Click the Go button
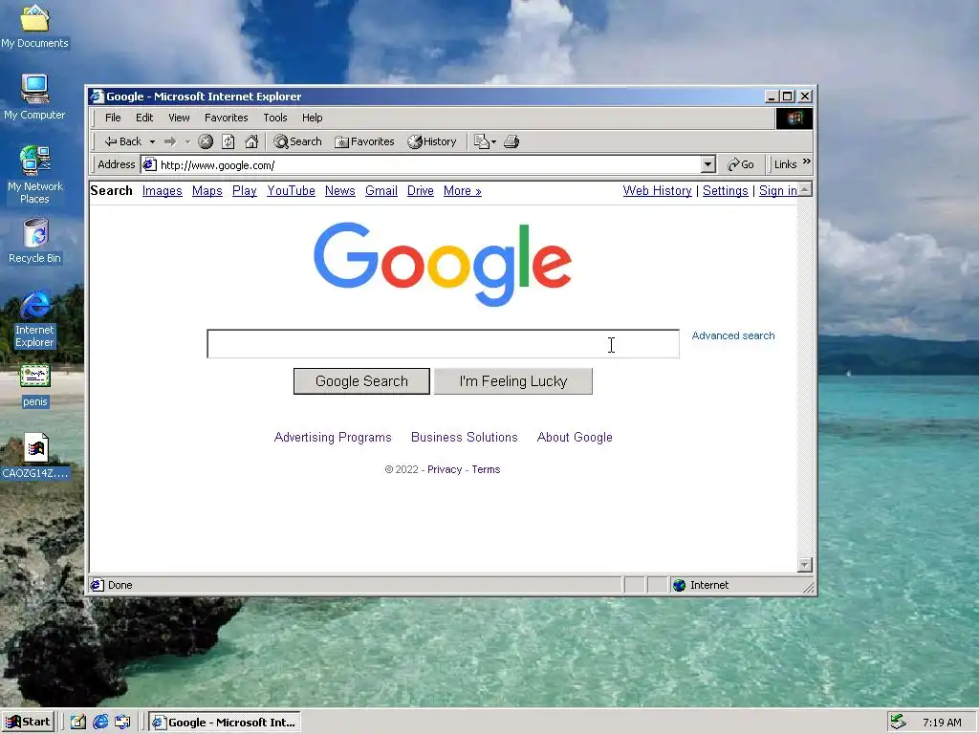The image size is (979, 734). [741, 164]
